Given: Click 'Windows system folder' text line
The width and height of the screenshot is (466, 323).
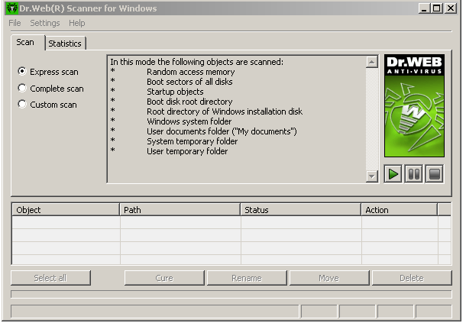Looking at the screenshot, I should coord(189,121).
